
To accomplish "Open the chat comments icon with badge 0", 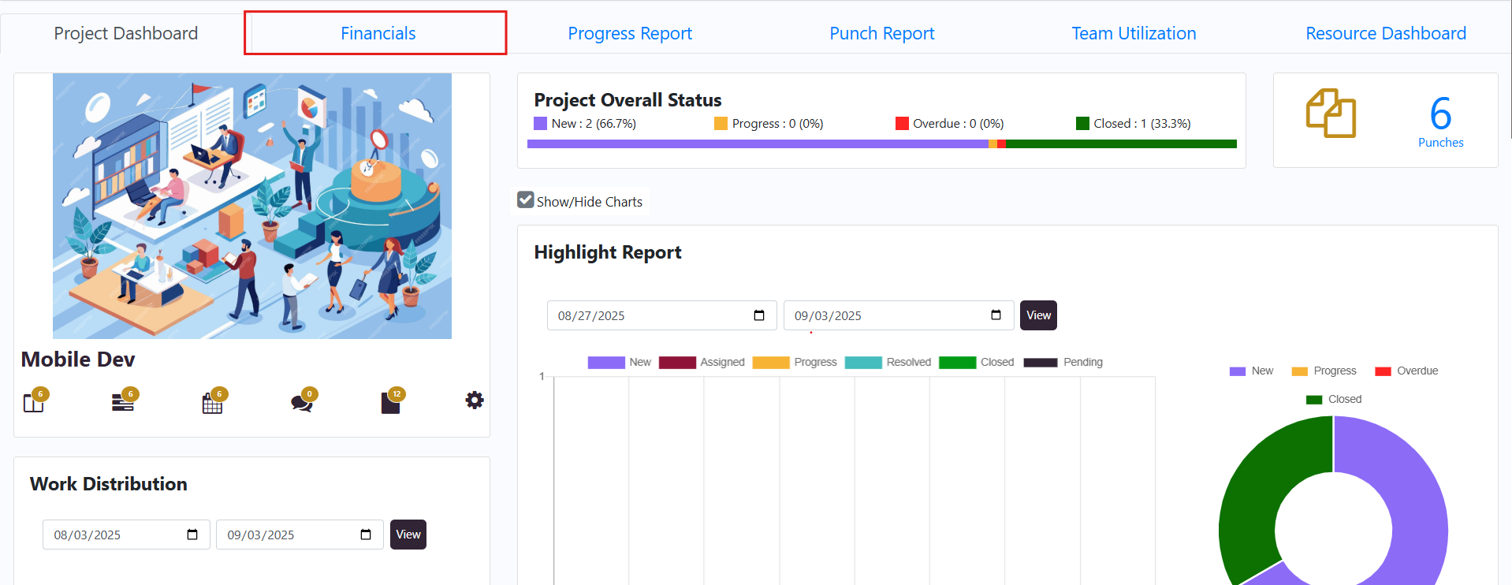I will (302, 402).
